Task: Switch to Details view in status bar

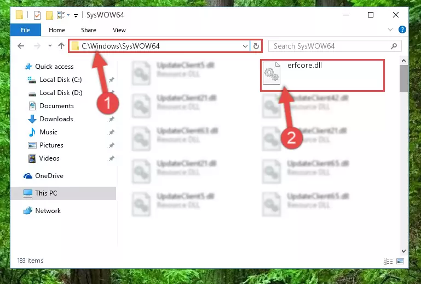Action: pyautogui.click(x=388, y=261)
